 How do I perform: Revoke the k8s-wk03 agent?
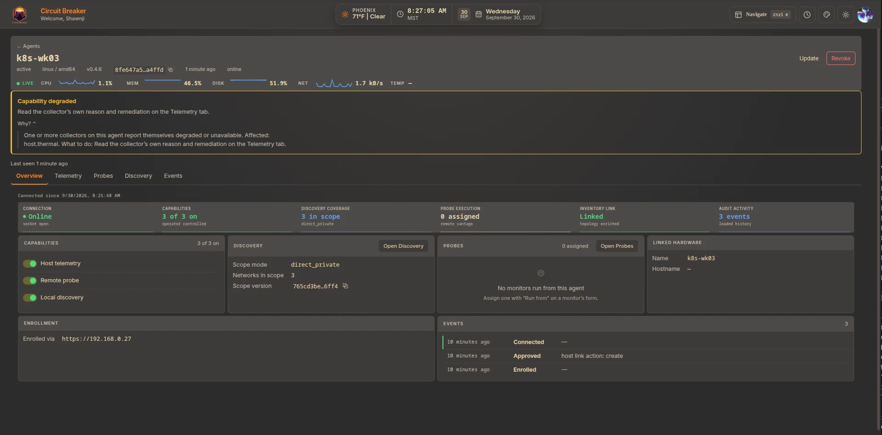841,58
